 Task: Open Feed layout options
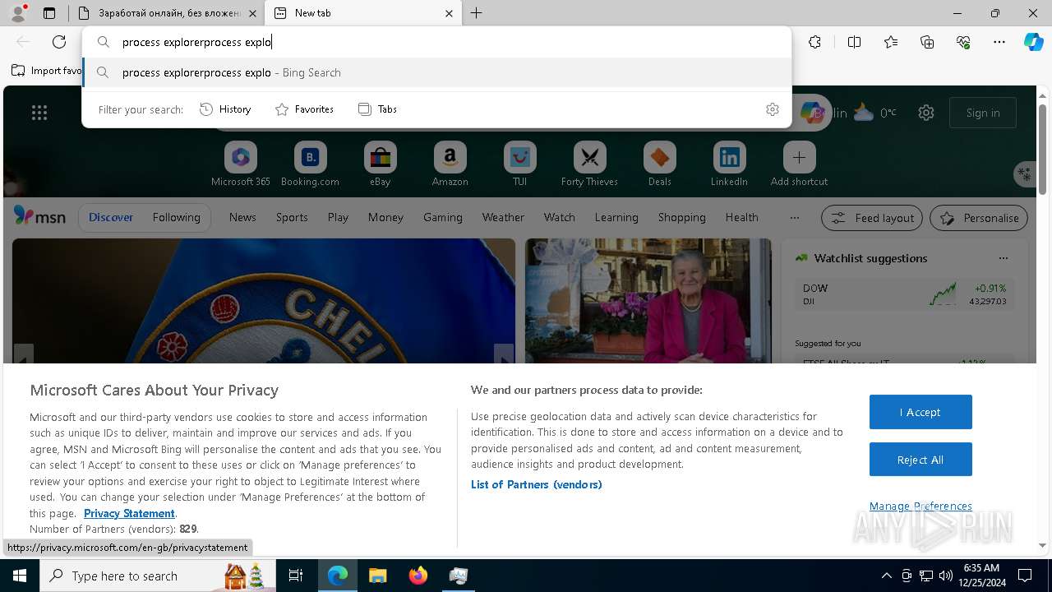point(872,218)
